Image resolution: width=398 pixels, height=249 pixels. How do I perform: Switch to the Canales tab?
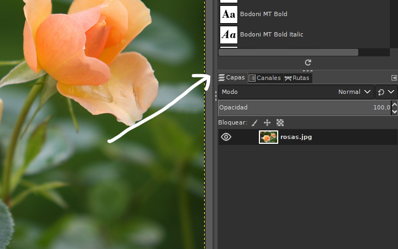265,78
